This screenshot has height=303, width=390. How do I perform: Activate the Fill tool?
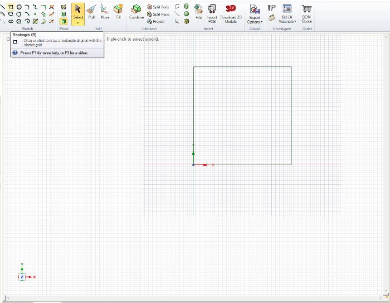(x=118, y=12)
